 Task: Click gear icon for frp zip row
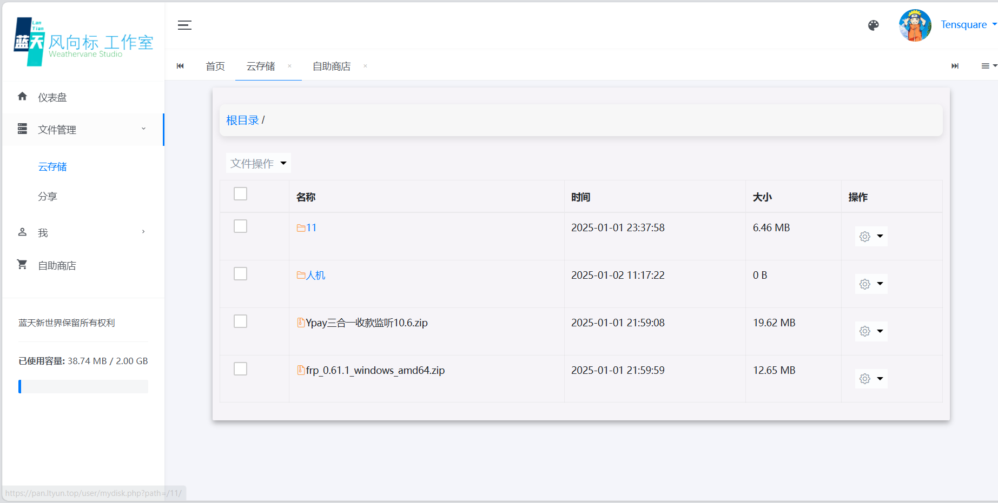coord(865,379)
